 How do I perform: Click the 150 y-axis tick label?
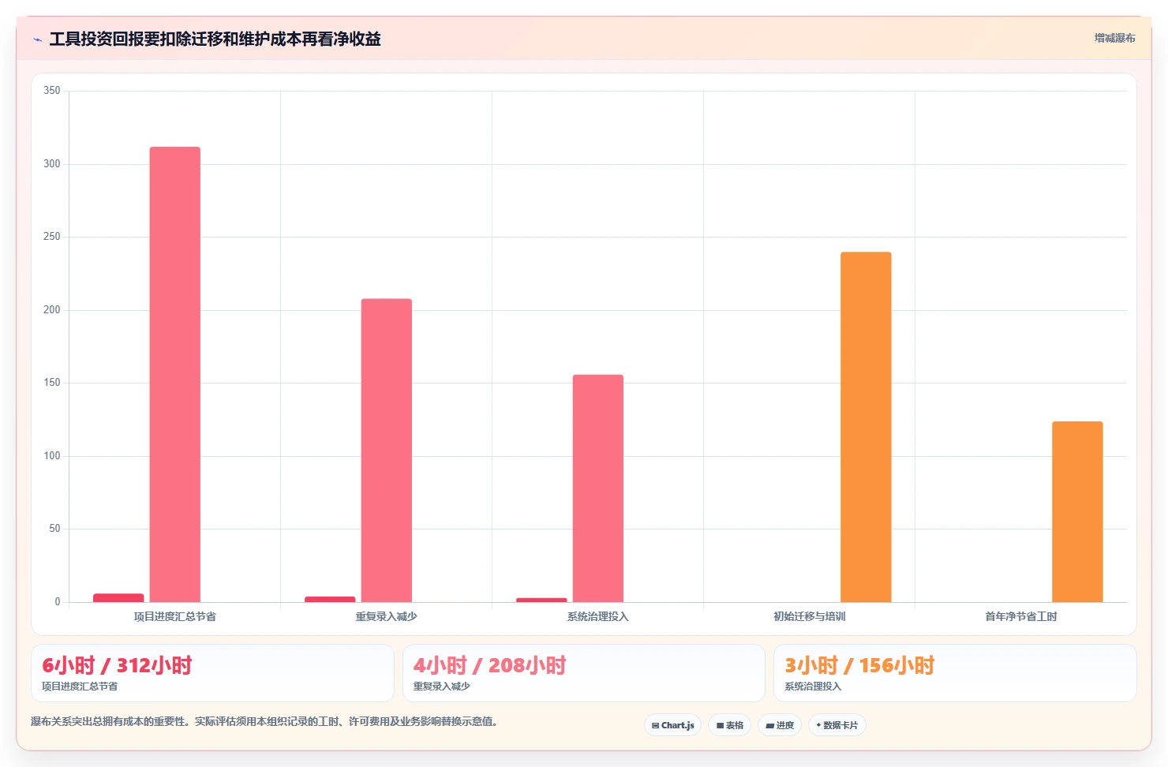51,383
